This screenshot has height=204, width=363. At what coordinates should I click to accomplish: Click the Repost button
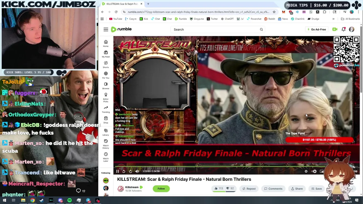coord(249,189)
